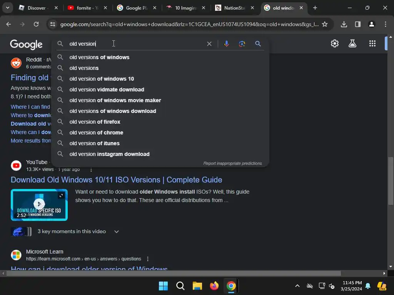
Task: Open Windows taskbar search
Action: [x=180, y=286]
